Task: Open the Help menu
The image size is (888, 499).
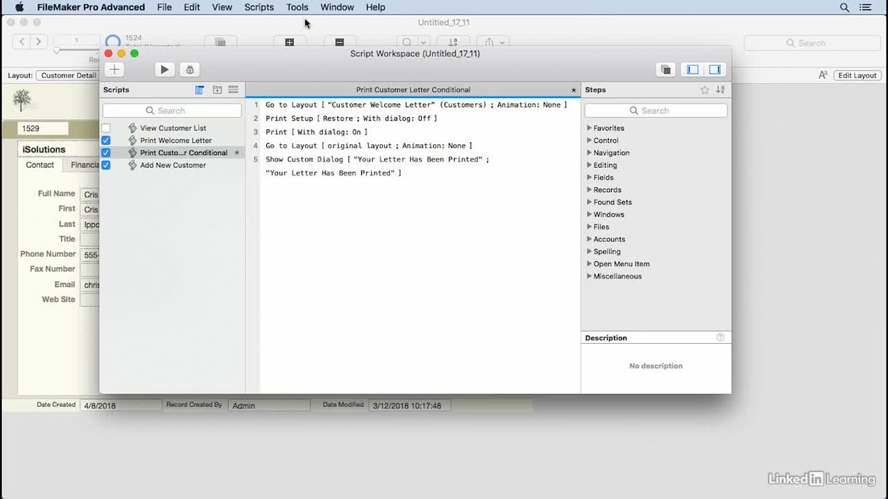Action: click(x=375, y=7)
